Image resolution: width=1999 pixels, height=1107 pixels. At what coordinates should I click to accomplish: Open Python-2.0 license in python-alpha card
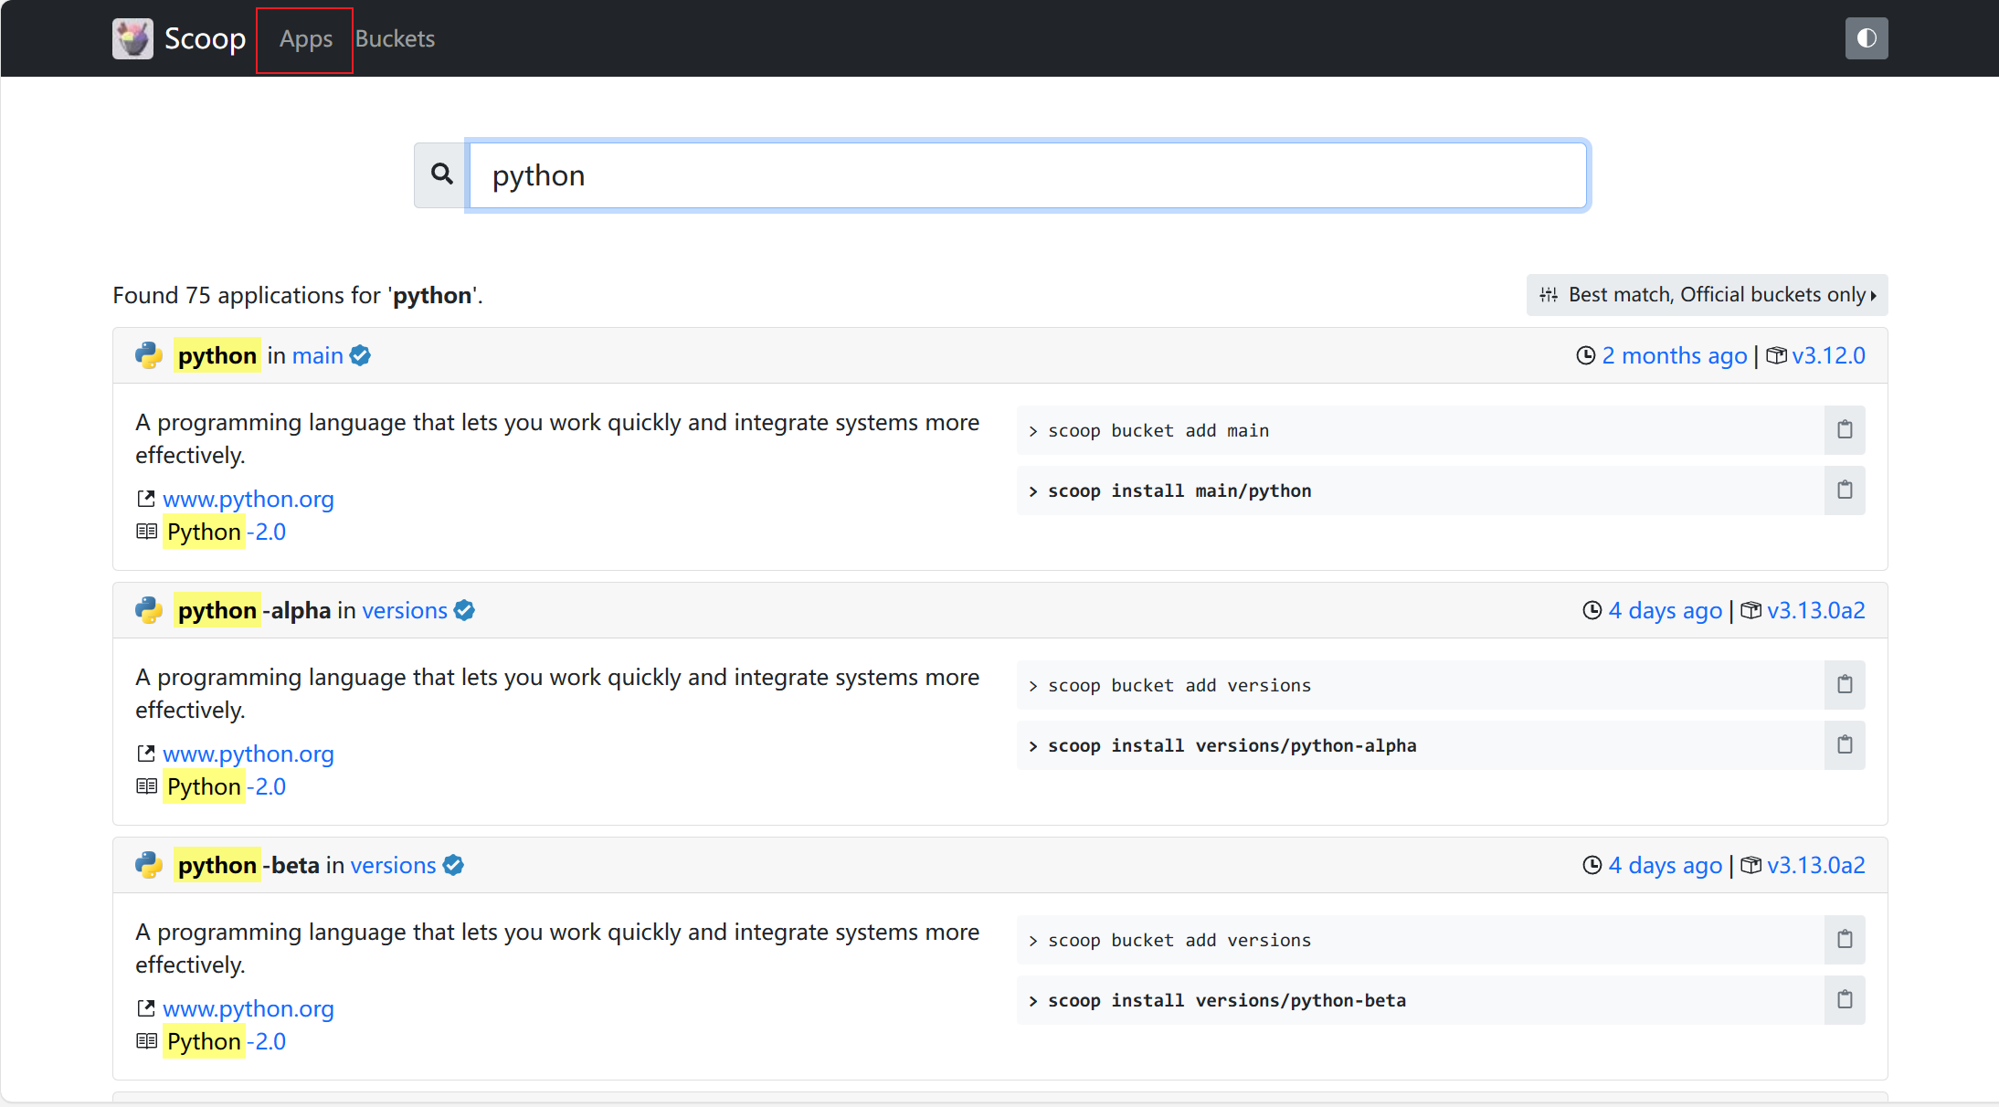(225, 786)
